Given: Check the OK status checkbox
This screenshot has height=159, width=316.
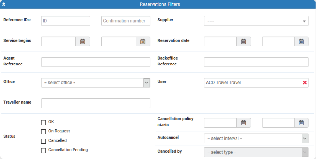Looking at the screenshot, I should [43, 122].
